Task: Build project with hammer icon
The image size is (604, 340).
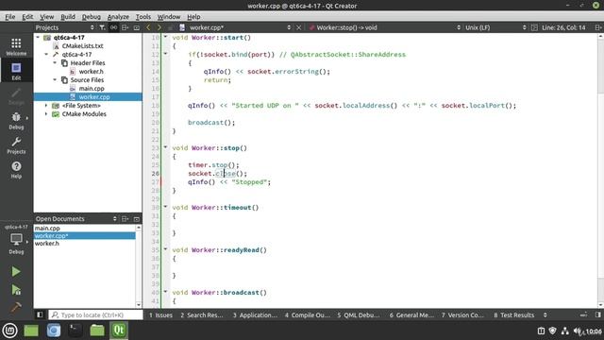Action: click(16, 307)
